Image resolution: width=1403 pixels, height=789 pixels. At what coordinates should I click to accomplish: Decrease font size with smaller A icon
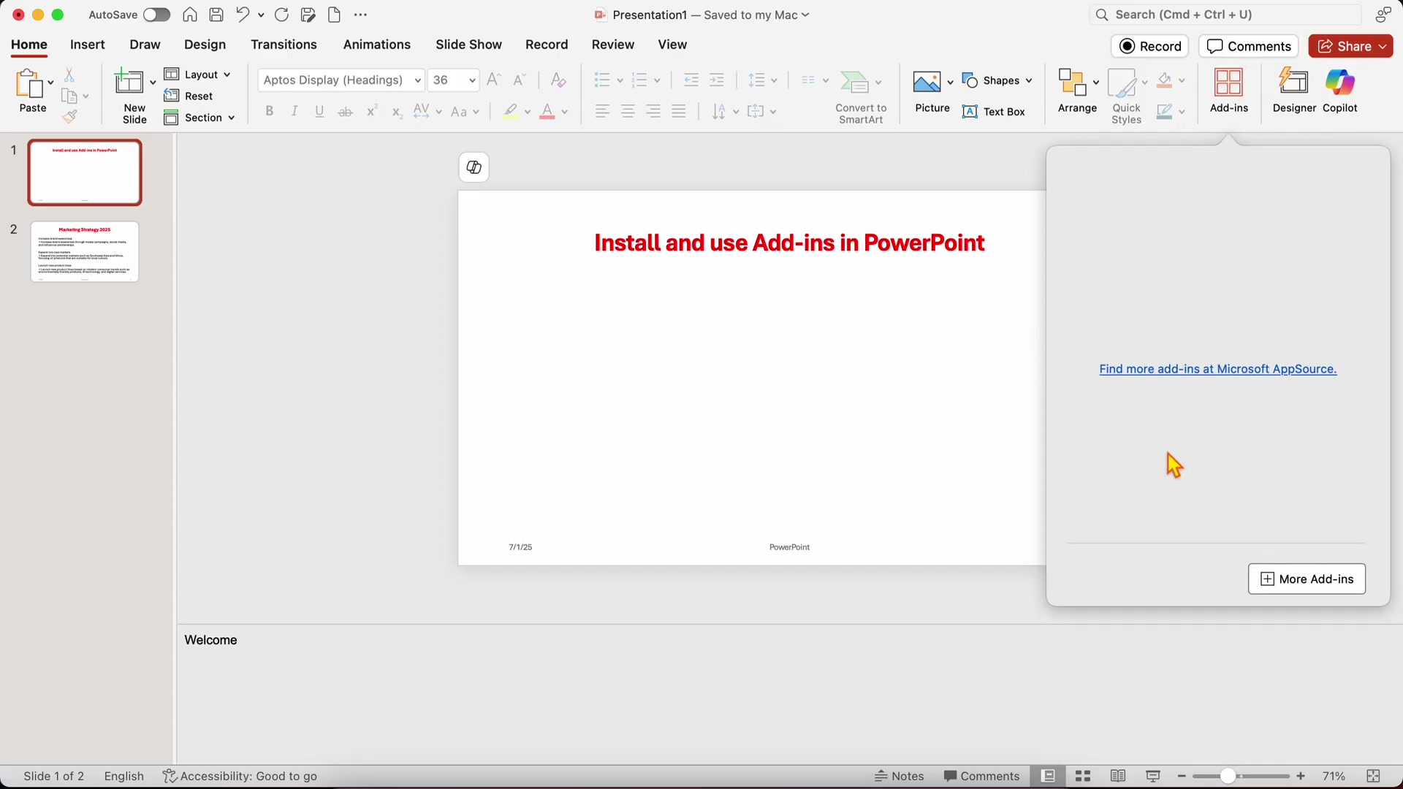click(520, 80)
